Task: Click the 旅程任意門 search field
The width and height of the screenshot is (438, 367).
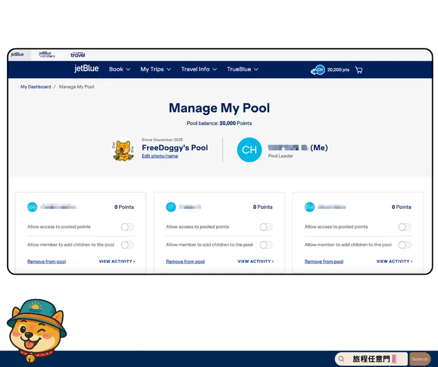Action: pyautogui.click(x=371, y=359)
